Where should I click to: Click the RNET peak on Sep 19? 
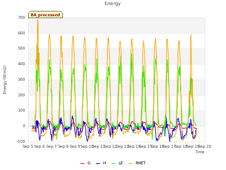(191, 35)
